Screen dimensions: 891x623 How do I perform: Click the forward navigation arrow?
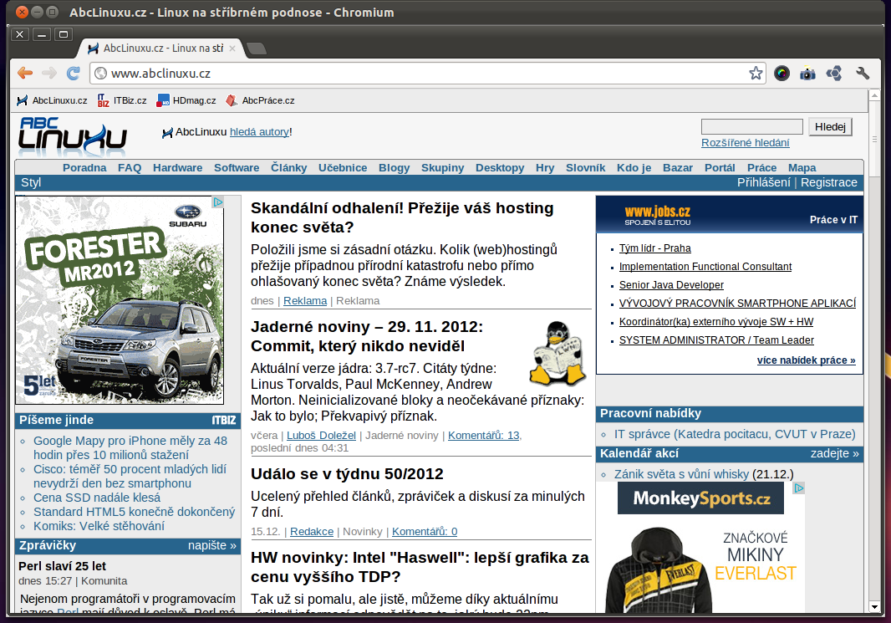coord(49,73)
